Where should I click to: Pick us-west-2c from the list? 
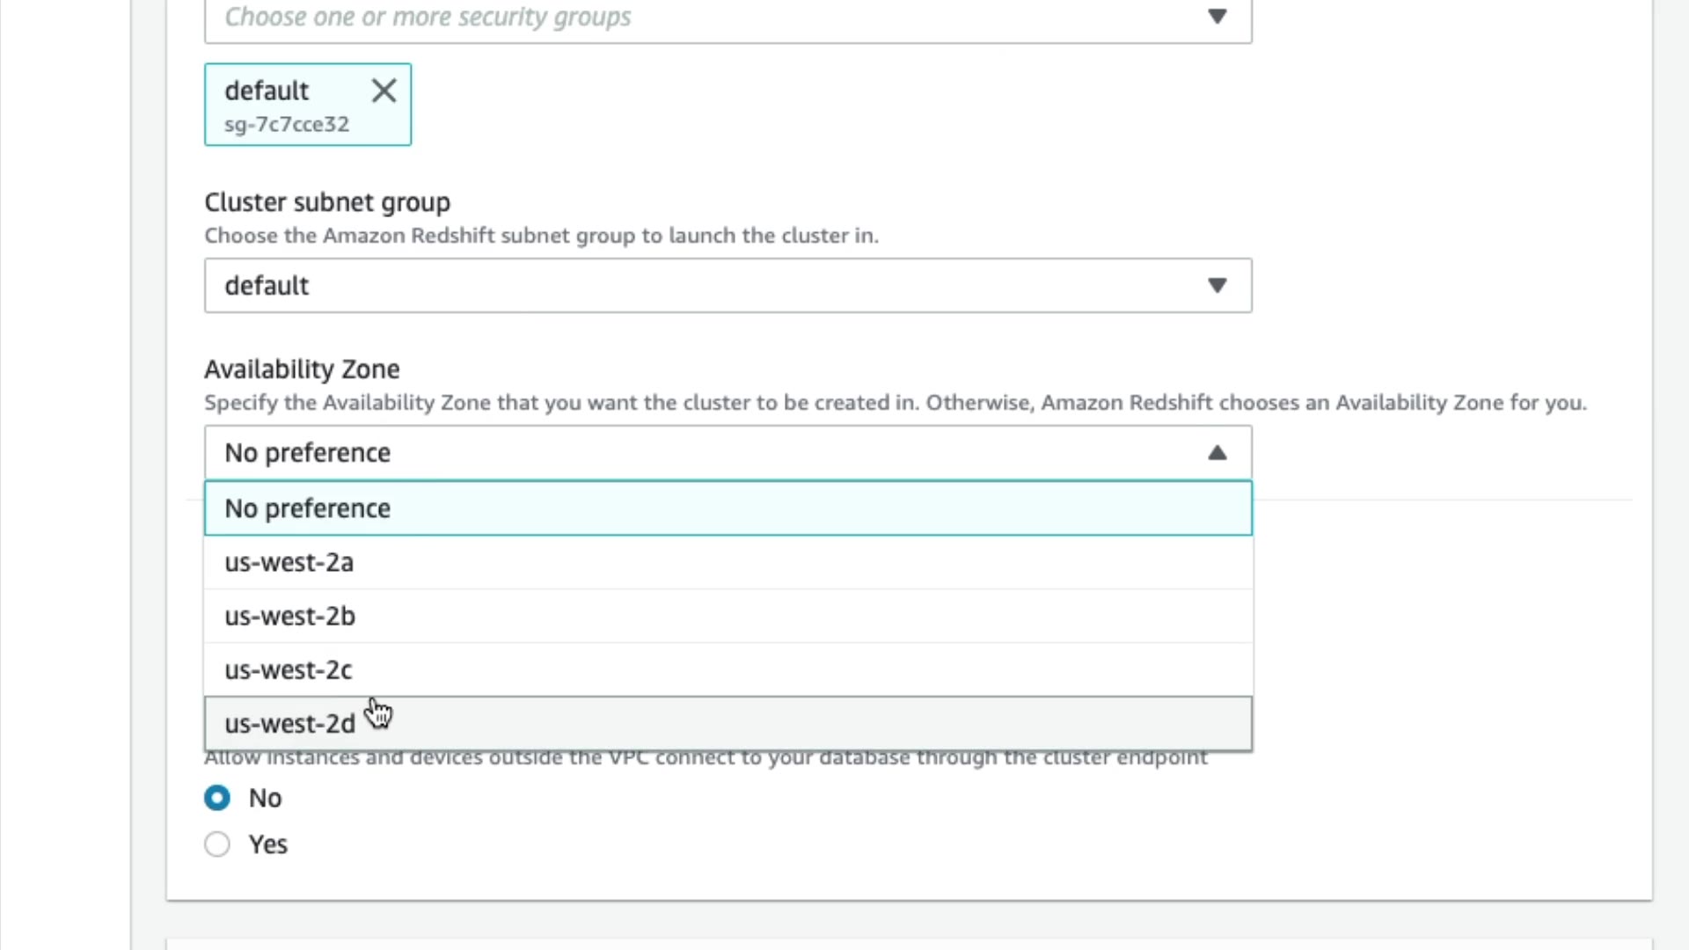pyautogui.click(x=288, y=670)
